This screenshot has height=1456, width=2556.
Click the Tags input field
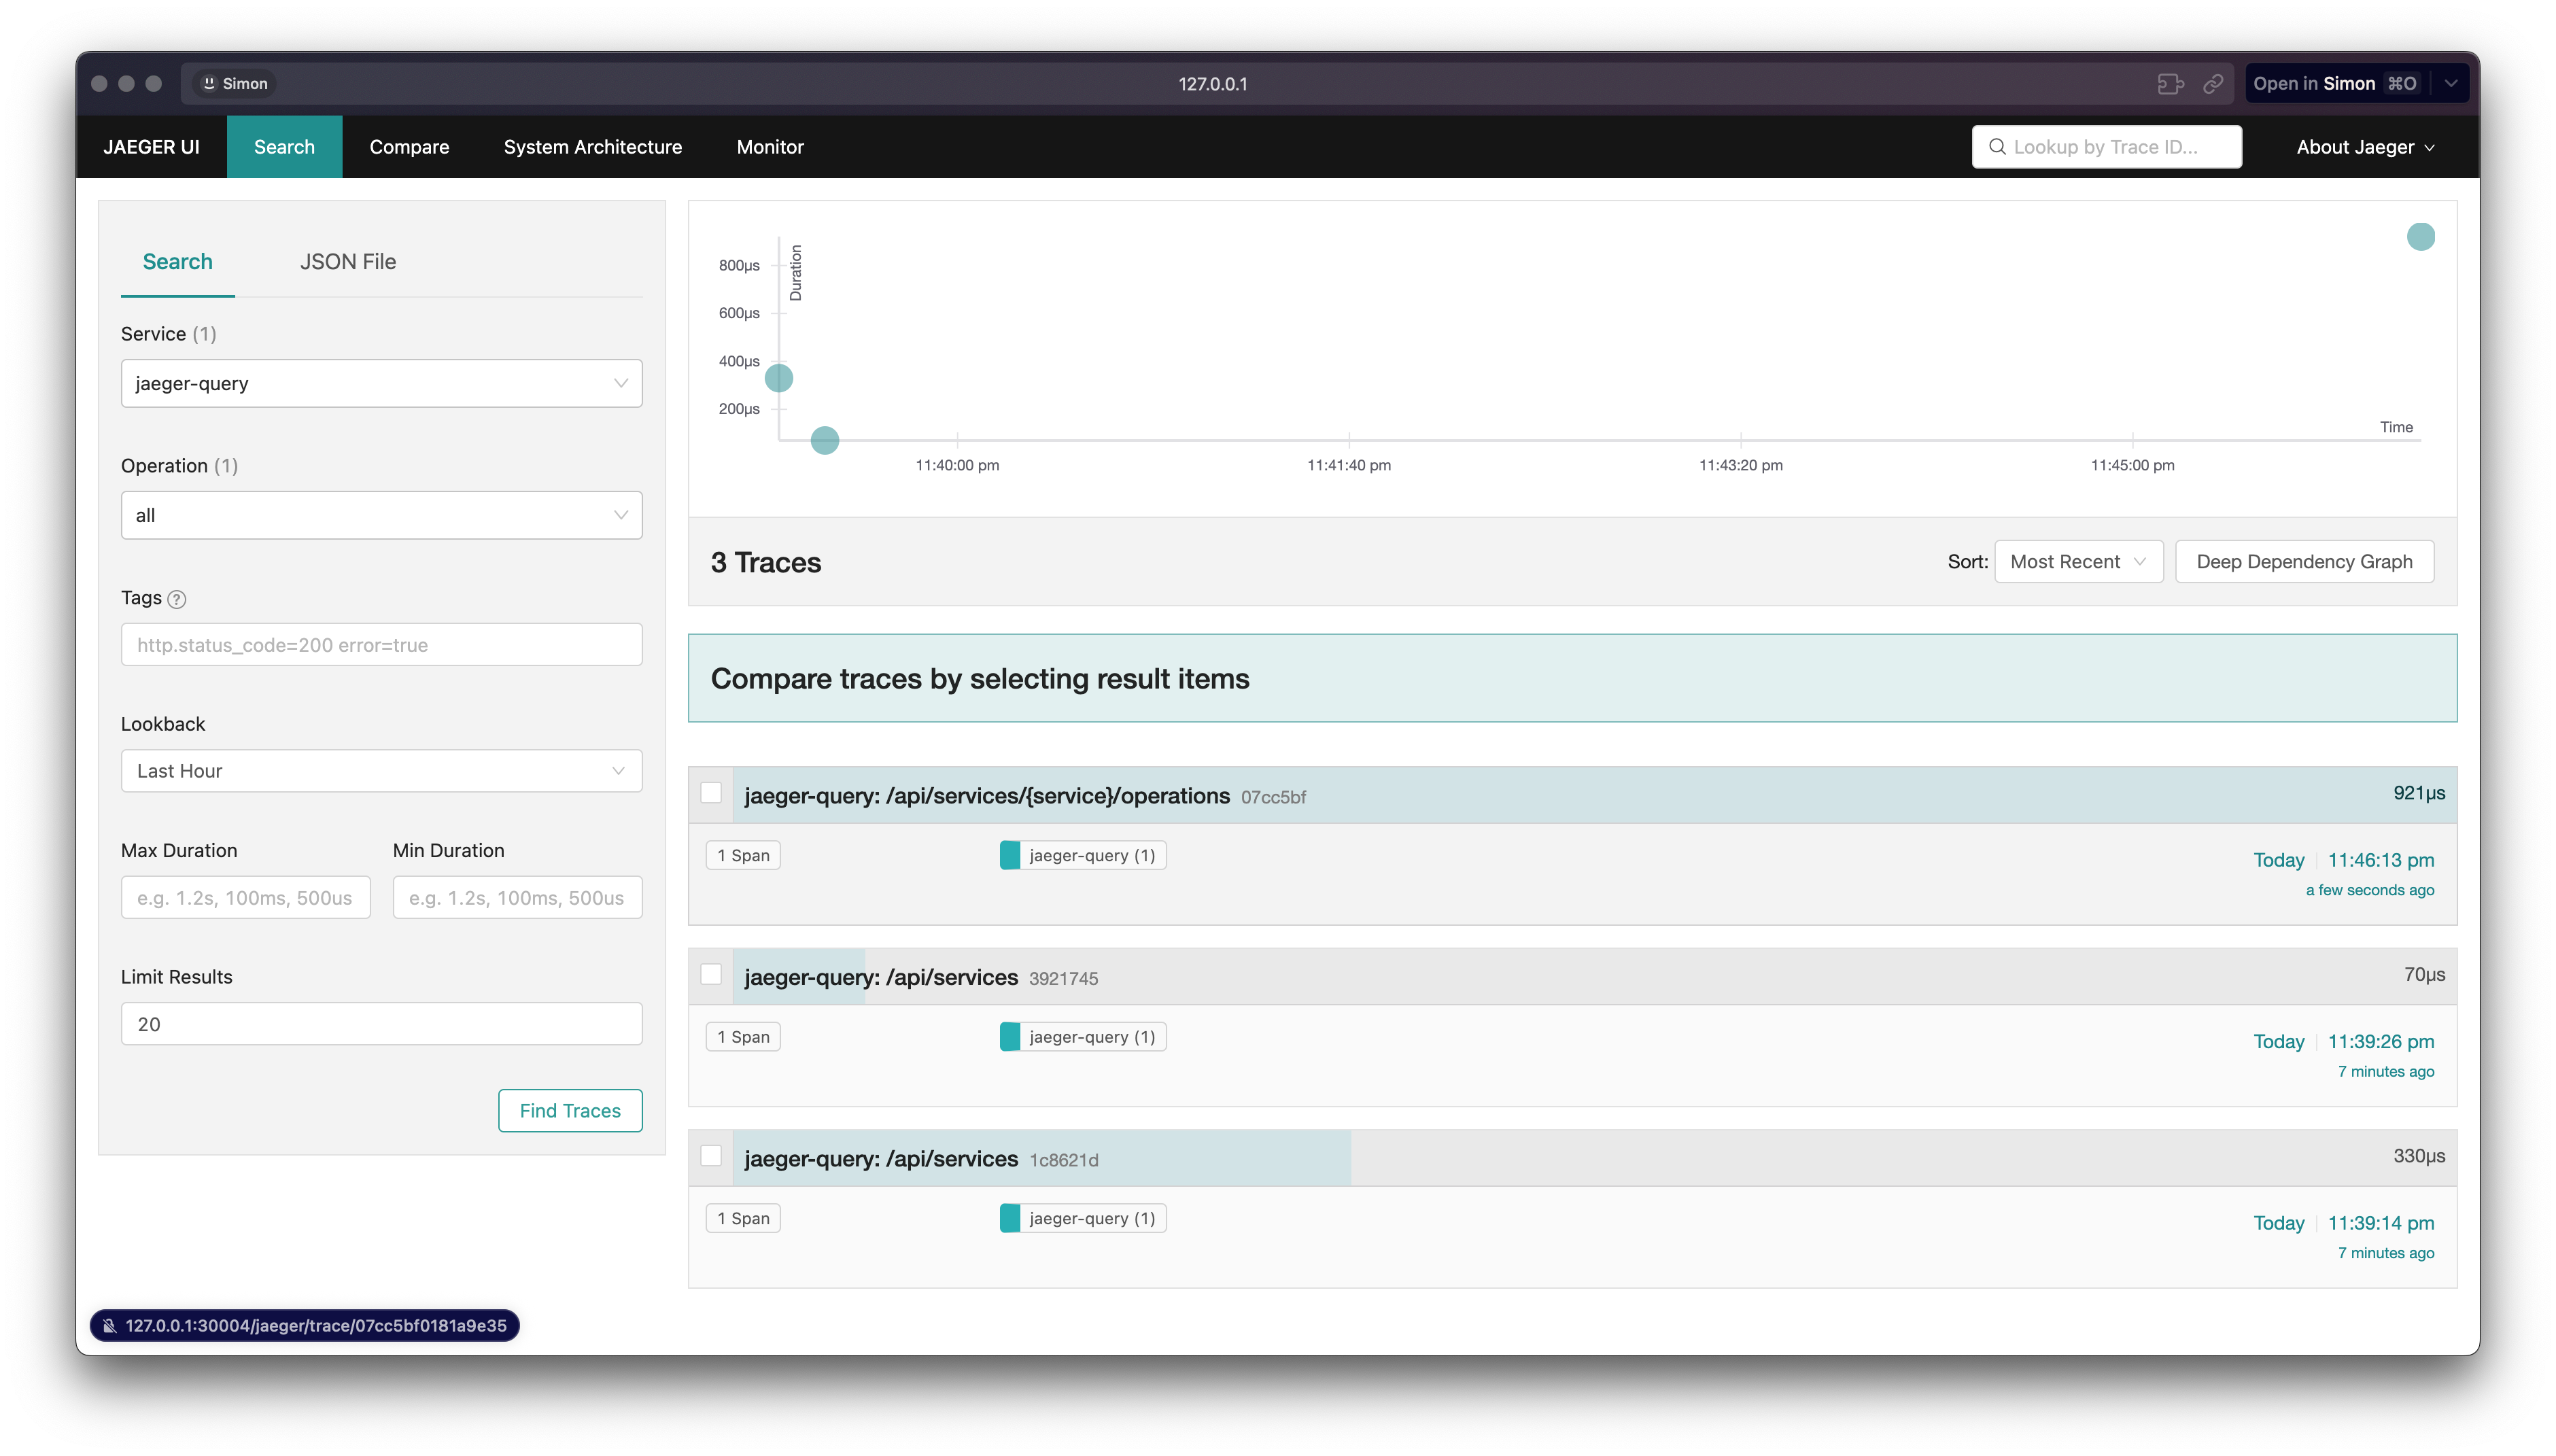381,645
